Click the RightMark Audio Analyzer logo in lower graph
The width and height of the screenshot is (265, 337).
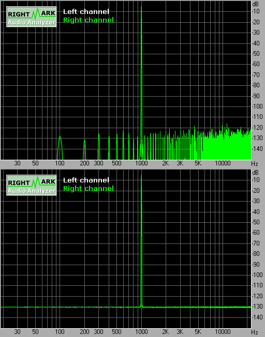pos(32,185)
